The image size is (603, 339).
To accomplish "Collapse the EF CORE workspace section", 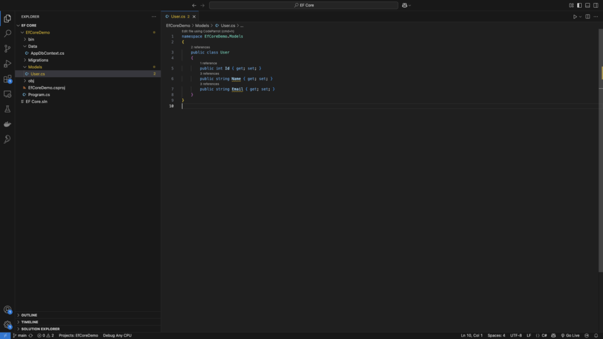I will (x=18, y=25).
